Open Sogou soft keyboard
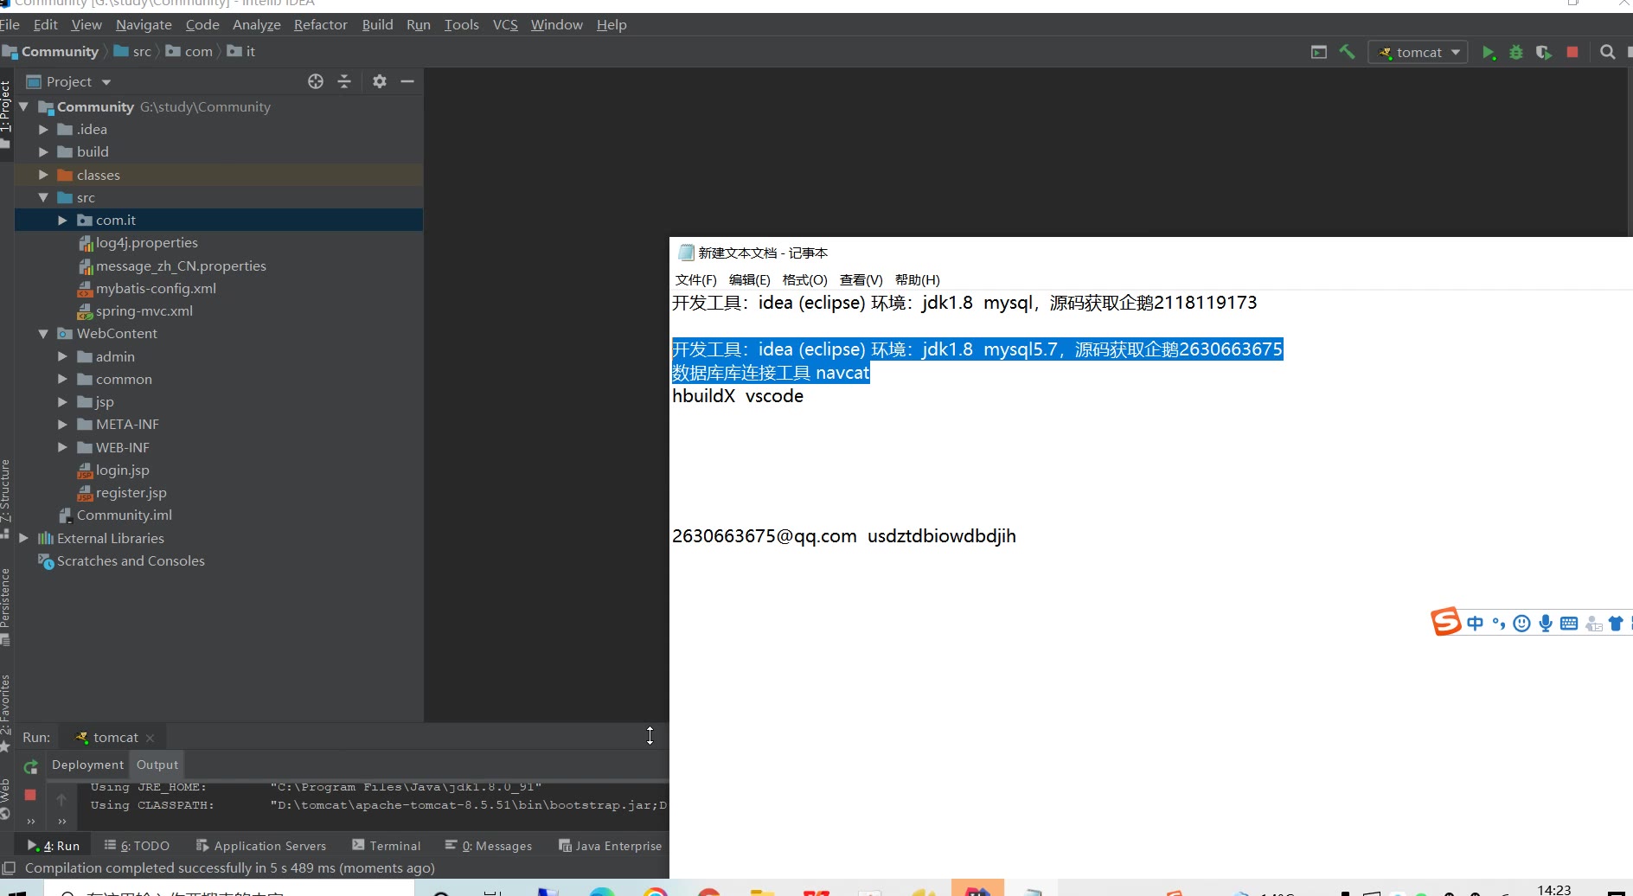 click(x=1569, y=624)
